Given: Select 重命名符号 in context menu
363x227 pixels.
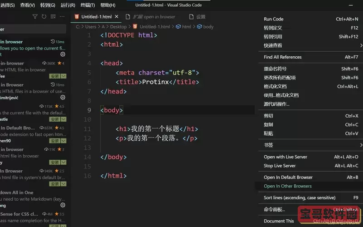Looking at the screenshot, I should (x=310, y=69).
